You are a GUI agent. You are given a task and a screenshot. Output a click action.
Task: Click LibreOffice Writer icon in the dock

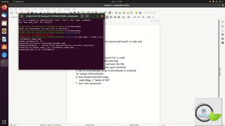point(4,39)
